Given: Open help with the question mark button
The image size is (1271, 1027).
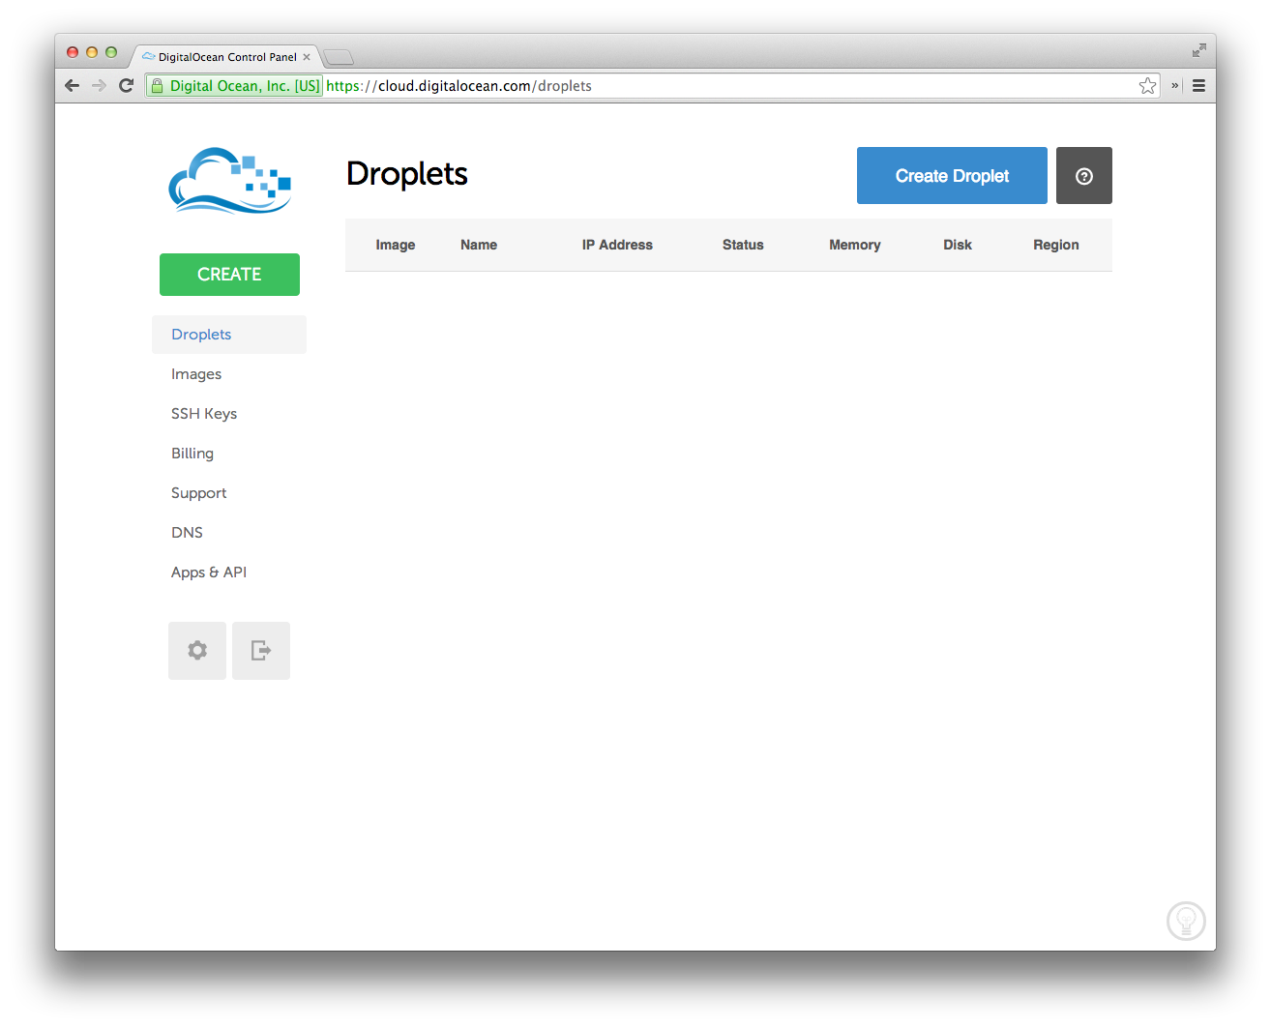Looking at the screenshot, I should point(1084,176).
